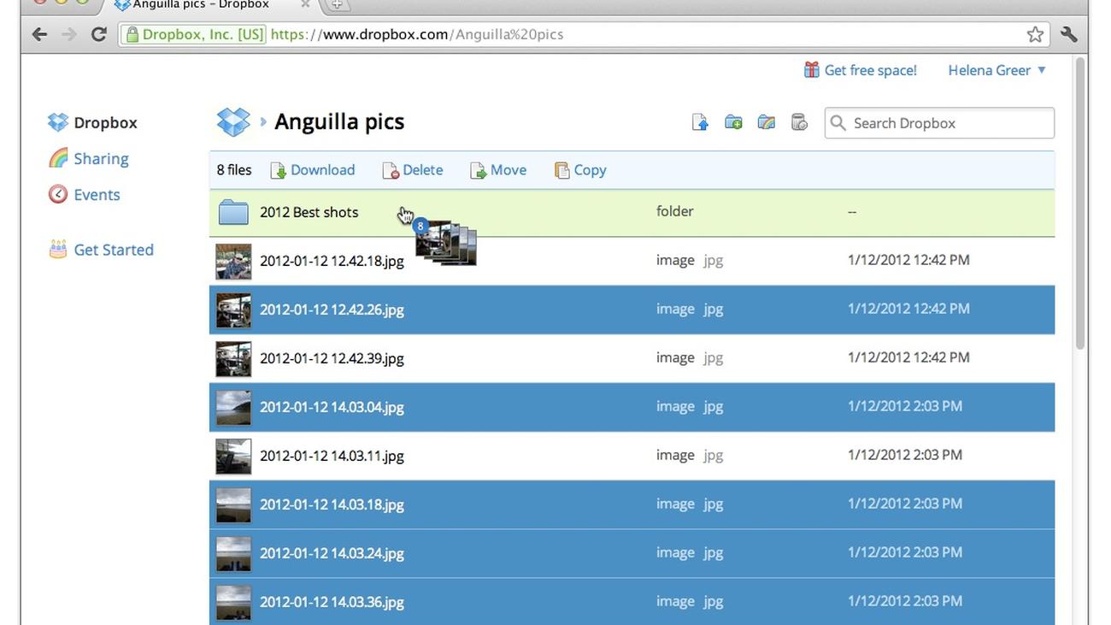Click the Search Dropbox field

click(x=940, y=123)
